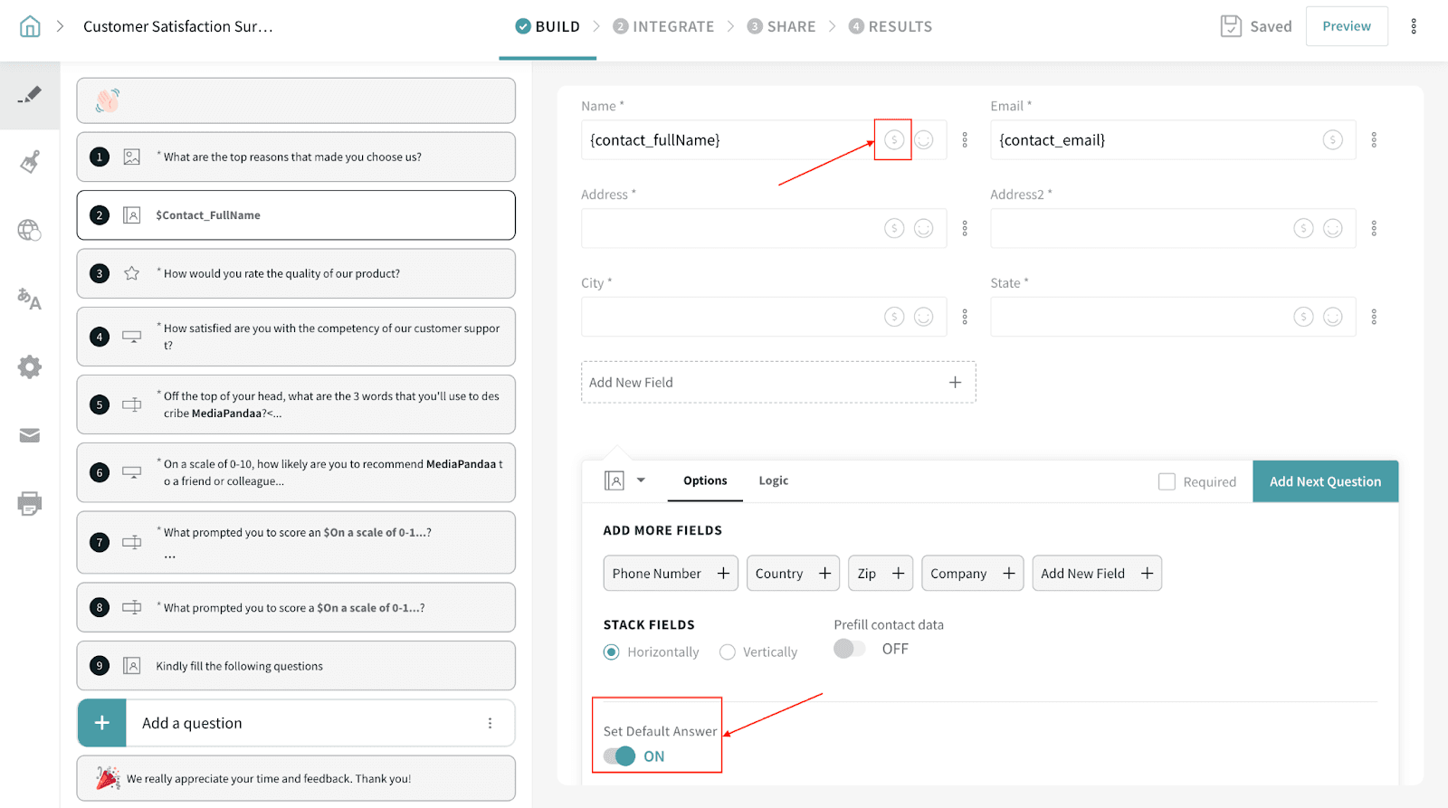Screen dimensions: 1448x808
Task: Click the email envelope icon in sidebar
Action: click(30, 435)
